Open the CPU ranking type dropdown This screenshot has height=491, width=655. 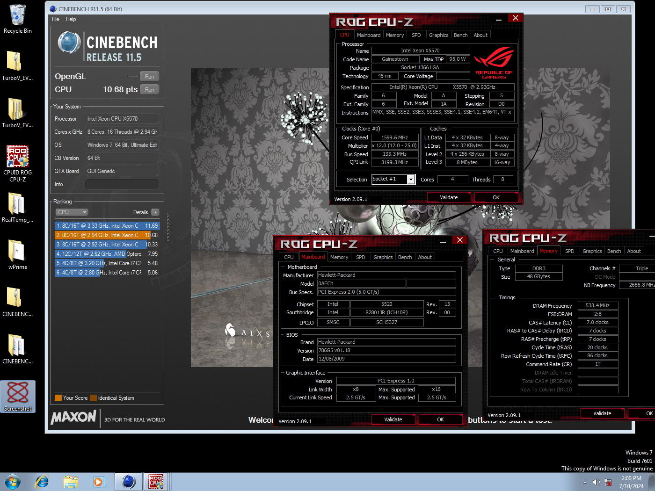(72, 212)
